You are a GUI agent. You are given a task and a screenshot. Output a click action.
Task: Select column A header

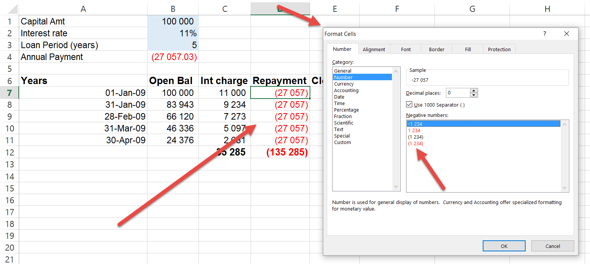[83, 9]
